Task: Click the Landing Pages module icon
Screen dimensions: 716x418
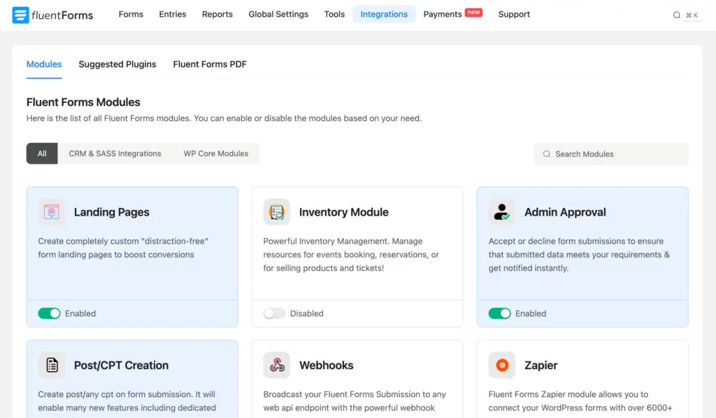Action: tap(51, 211)
